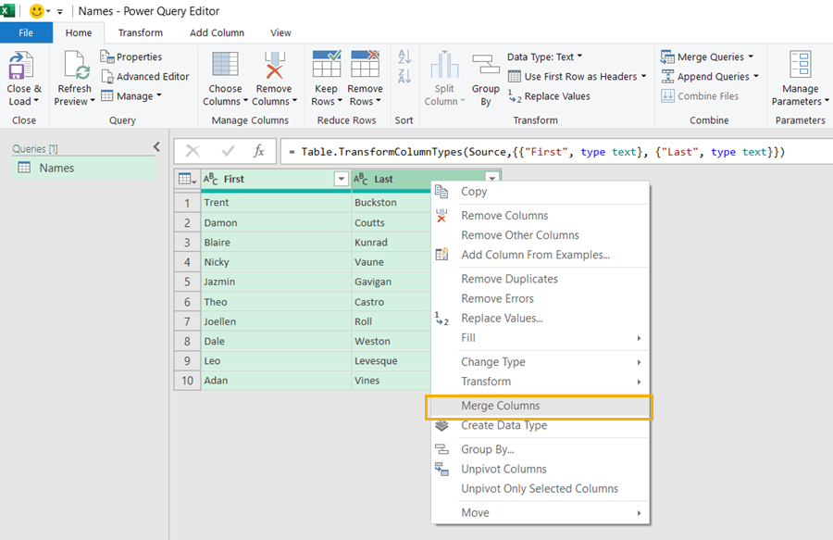Choose Remove Columns in context menu
833x540 pixels.
(x=540, y=216)
